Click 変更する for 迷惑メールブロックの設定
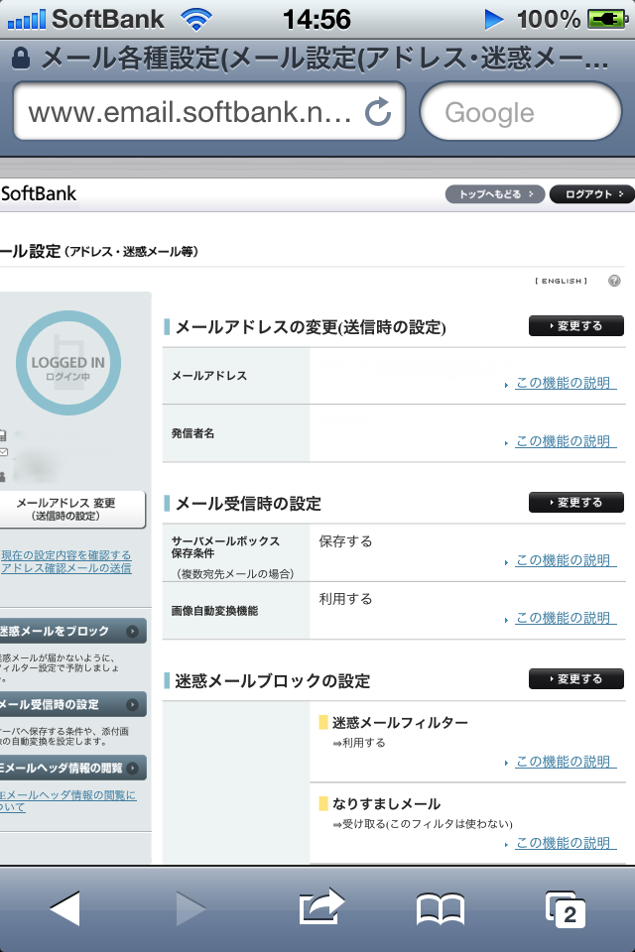Screen dimensions: 635x952 [576, 678]
